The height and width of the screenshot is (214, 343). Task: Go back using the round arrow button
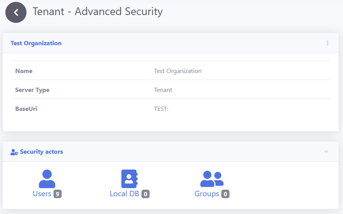[16, 12]
